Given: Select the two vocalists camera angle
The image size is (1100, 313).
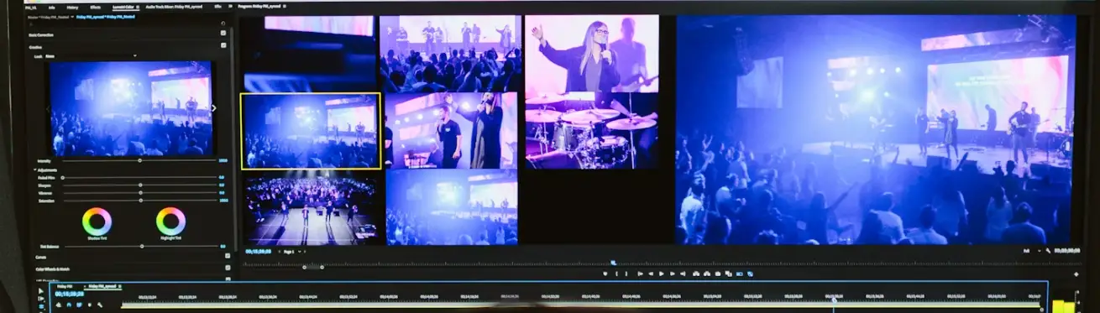Looking at the screenshot, I should pos(451,130).
